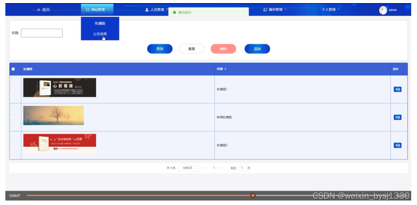Click the home icon beside 首页

click(x=38, y=10)
